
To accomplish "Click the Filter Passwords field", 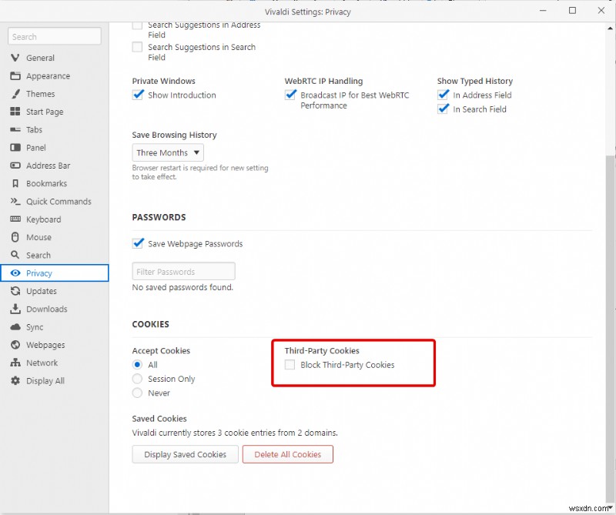I will pyautogui.click(x=183, y=272).
